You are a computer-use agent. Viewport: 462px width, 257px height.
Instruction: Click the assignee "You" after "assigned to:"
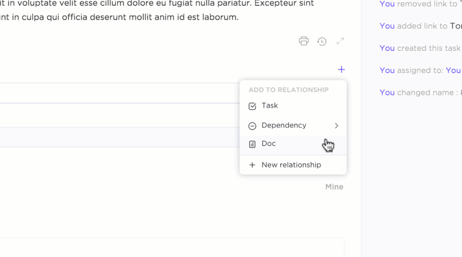(x=453, y=70)
